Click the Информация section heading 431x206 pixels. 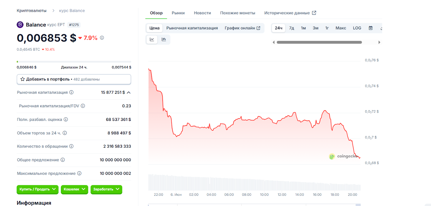[34, 203]
